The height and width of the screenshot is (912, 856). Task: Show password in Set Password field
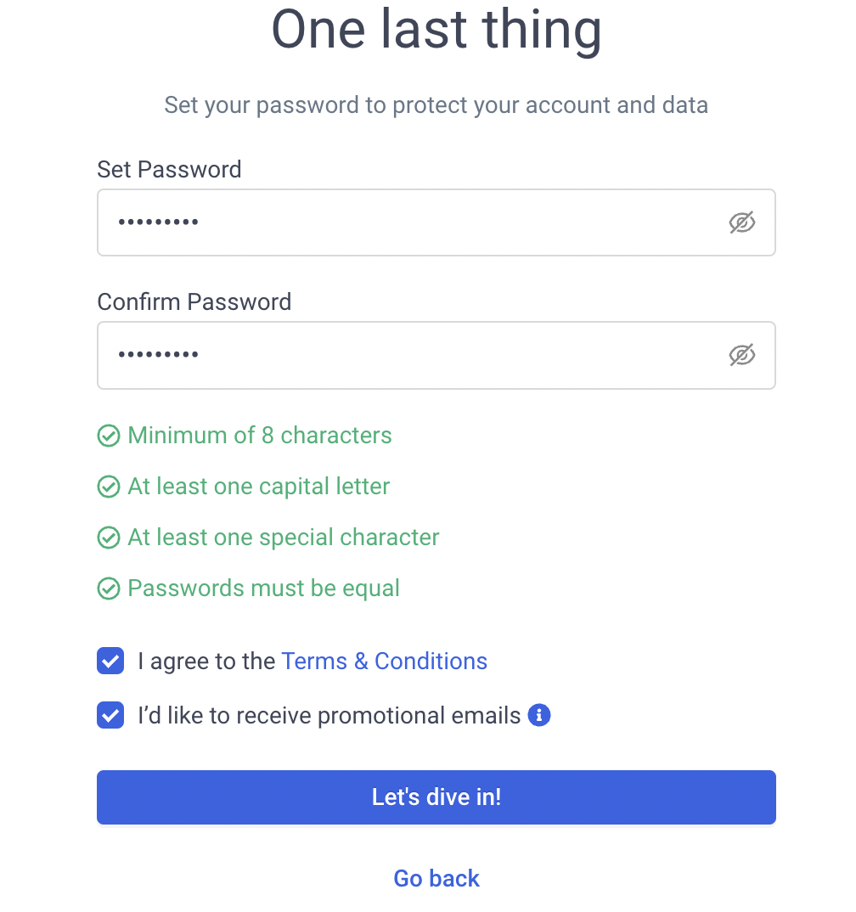(x=742, y=222)
